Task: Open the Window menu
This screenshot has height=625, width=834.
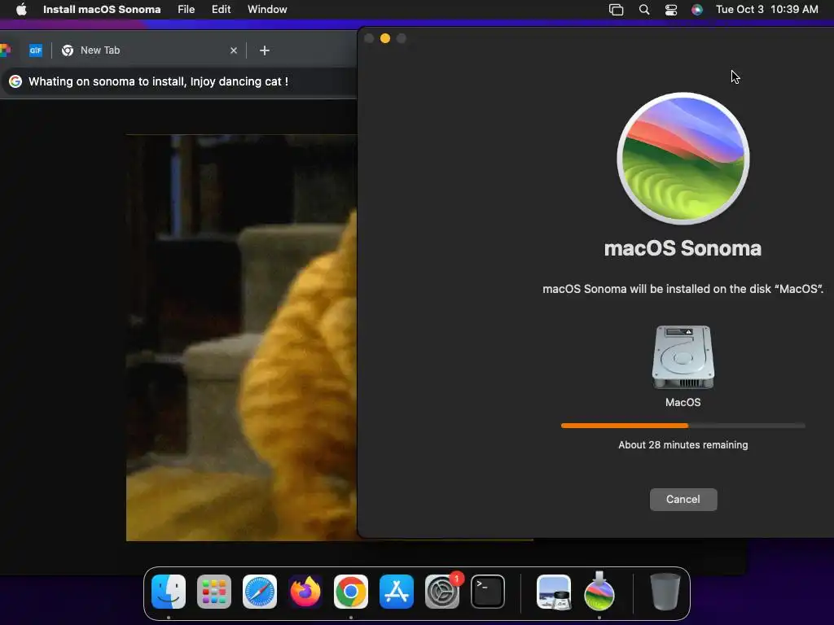Action: pyautogui.click(x=267, y=9)
